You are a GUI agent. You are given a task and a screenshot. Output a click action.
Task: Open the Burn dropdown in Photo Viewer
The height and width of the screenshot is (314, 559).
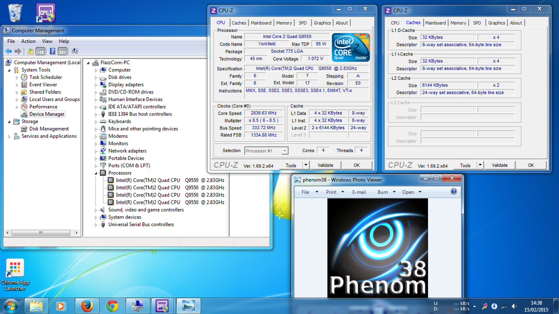[x=394, y=192]
